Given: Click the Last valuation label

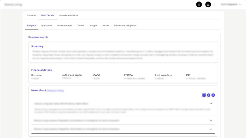Looking at the screenshot, I should [163, 75].
